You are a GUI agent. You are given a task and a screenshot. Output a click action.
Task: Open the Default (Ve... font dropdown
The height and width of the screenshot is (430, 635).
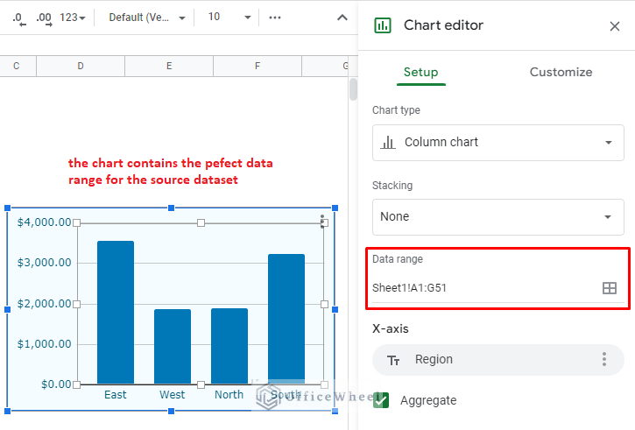[146, 18]
